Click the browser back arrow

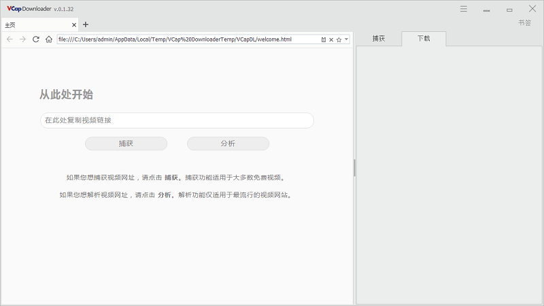[x=9, y=39]
